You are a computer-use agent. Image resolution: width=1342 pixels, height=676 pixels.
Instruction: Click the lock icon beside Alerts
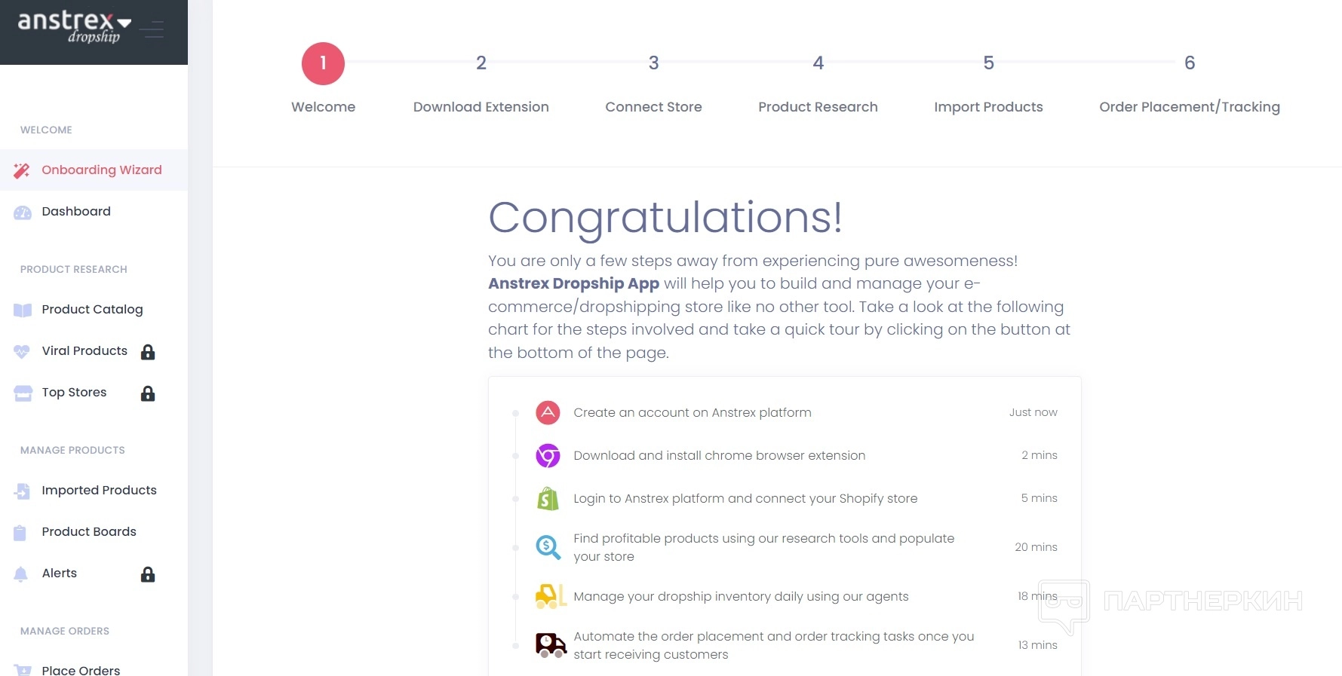pyautogui.click(x=148, y=574)
